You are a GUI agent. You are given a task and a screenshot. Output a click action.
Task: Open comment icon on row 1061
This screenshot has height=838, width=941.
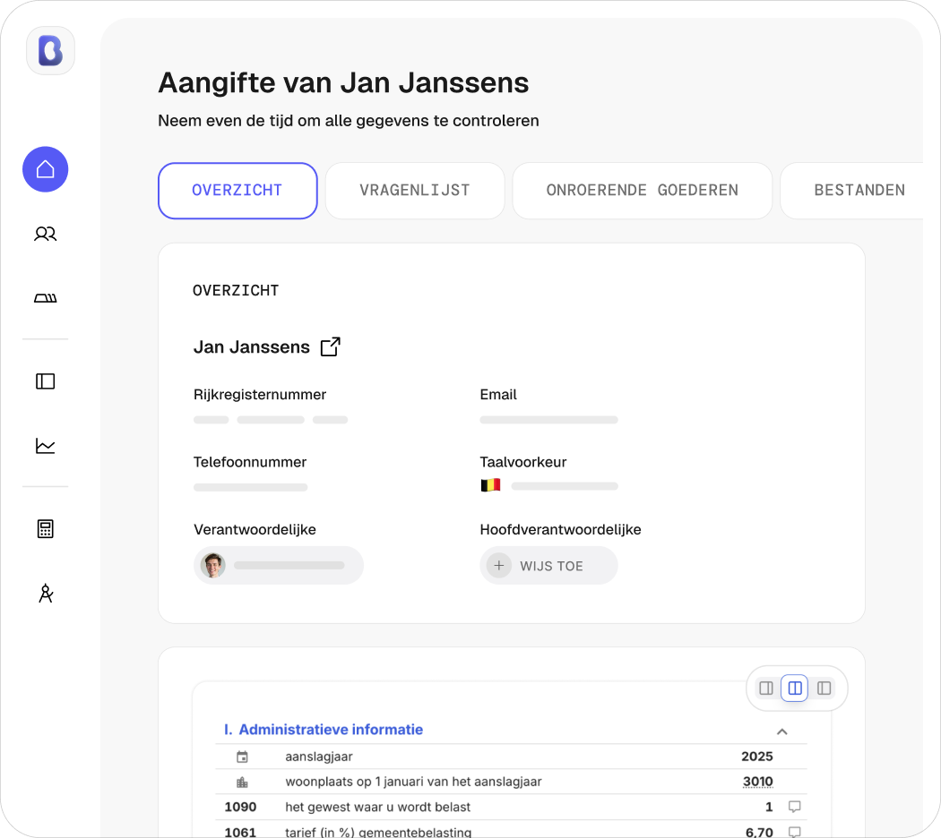(795, 832)
